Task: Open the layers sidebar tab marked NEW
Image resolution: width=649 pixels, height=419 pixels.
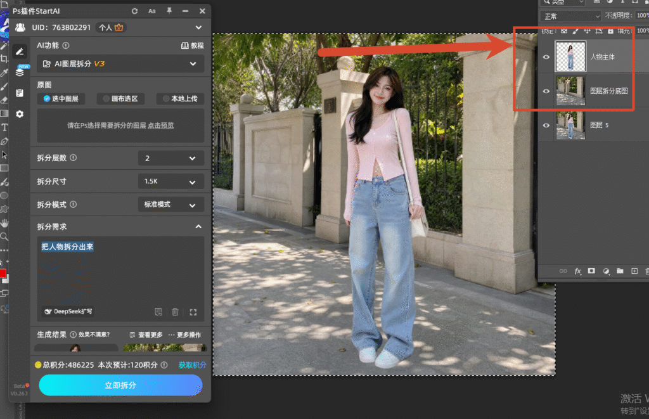Action: click(x=20, y=72)
